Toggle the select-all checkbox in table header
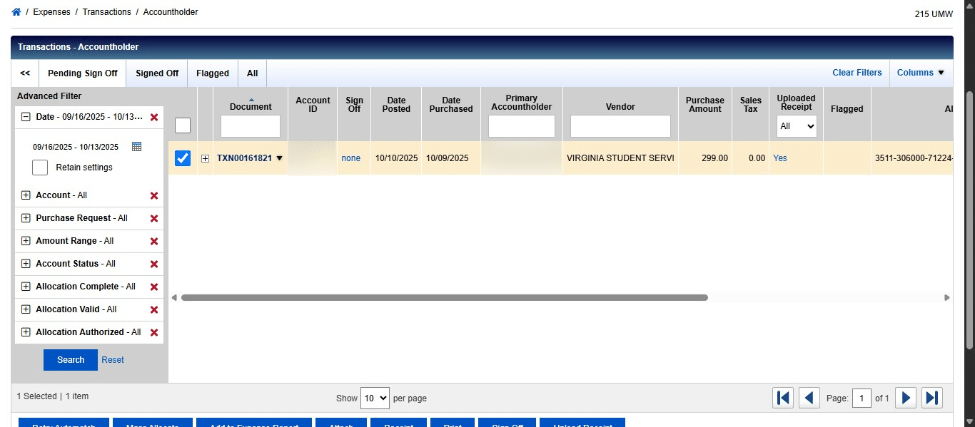The image size is (975, 427). [183, 125]
